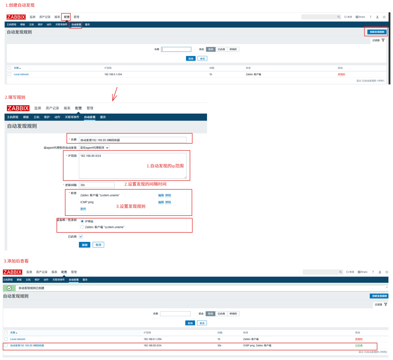Open the user profile icon in step 3 header
Viewport: 393px width, 360px height.
(380, 272)
